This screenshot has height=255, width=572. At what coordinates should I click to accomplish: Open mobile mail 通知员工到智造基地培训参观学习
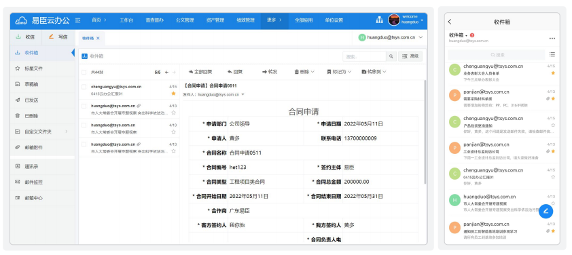pos(502,230)
